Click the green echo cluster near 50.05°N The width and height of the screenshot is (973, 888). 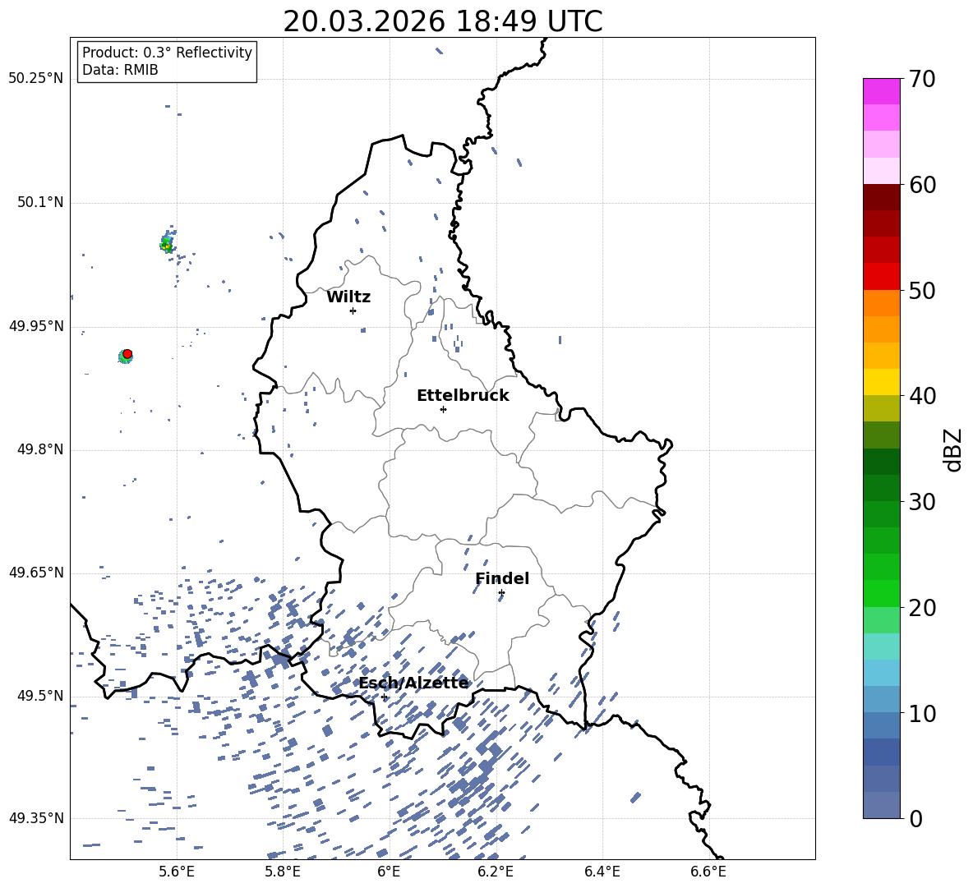point(166,244)
